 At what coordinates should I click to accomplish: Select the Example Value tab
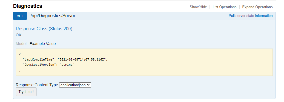click(42, 44)
